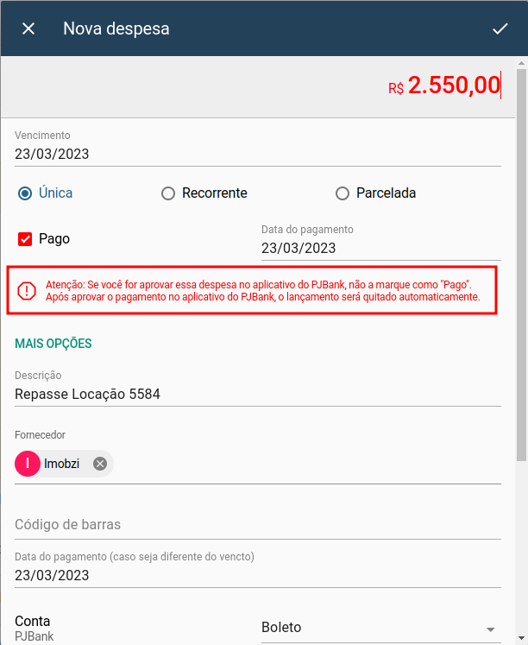
Task: Close the Nova despesa dialog with X
Action: point(28,28)
